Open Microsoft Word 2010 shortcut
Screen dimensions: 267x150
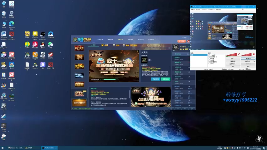click(4, 35)
